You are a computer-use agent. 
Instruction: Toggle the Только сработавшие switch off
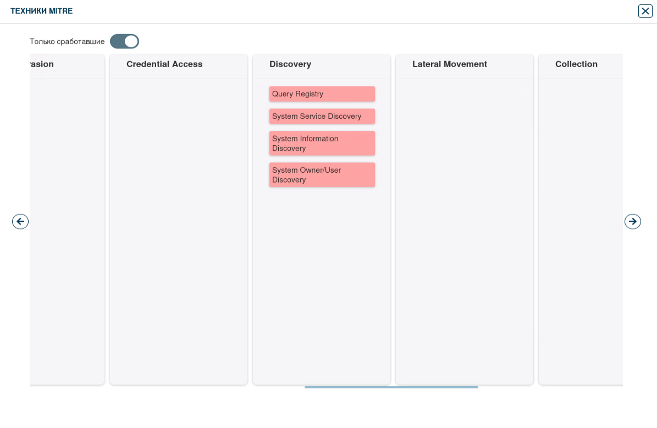pyautogui.click(x=124, y=41)
